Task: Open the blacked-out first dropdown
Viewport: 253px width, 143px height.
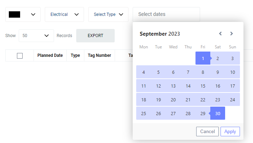Action: click(x=23, y=14)
